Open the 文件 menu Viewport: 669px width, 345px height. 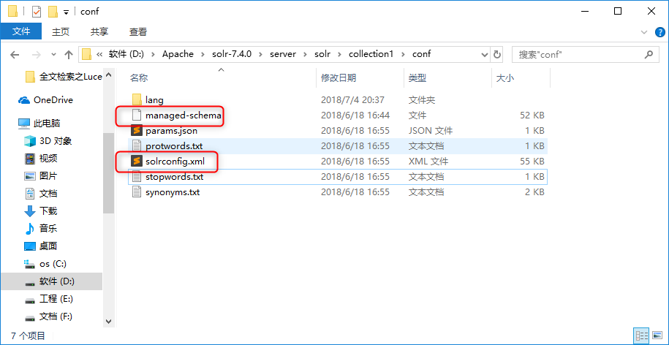[x=21, y=31]
